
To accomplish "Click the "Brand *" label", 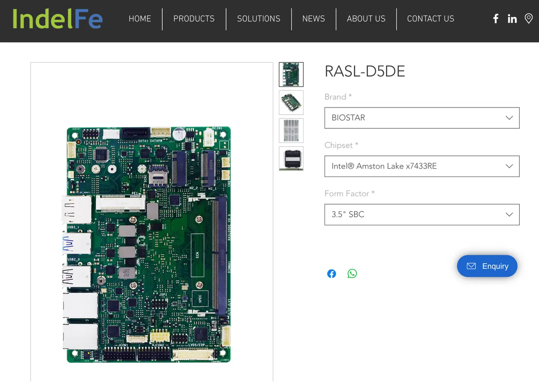I will pyautogui.click(x=338, y=97).
